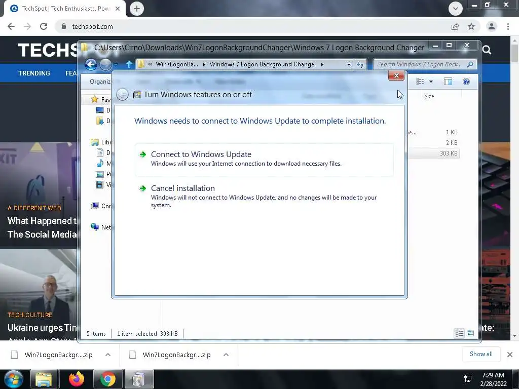Viewport: 519px width, 389px height.
Task: Expand the breadcrumb arrow after Win7LogonBa...
Action: click(x=204, y=64)
